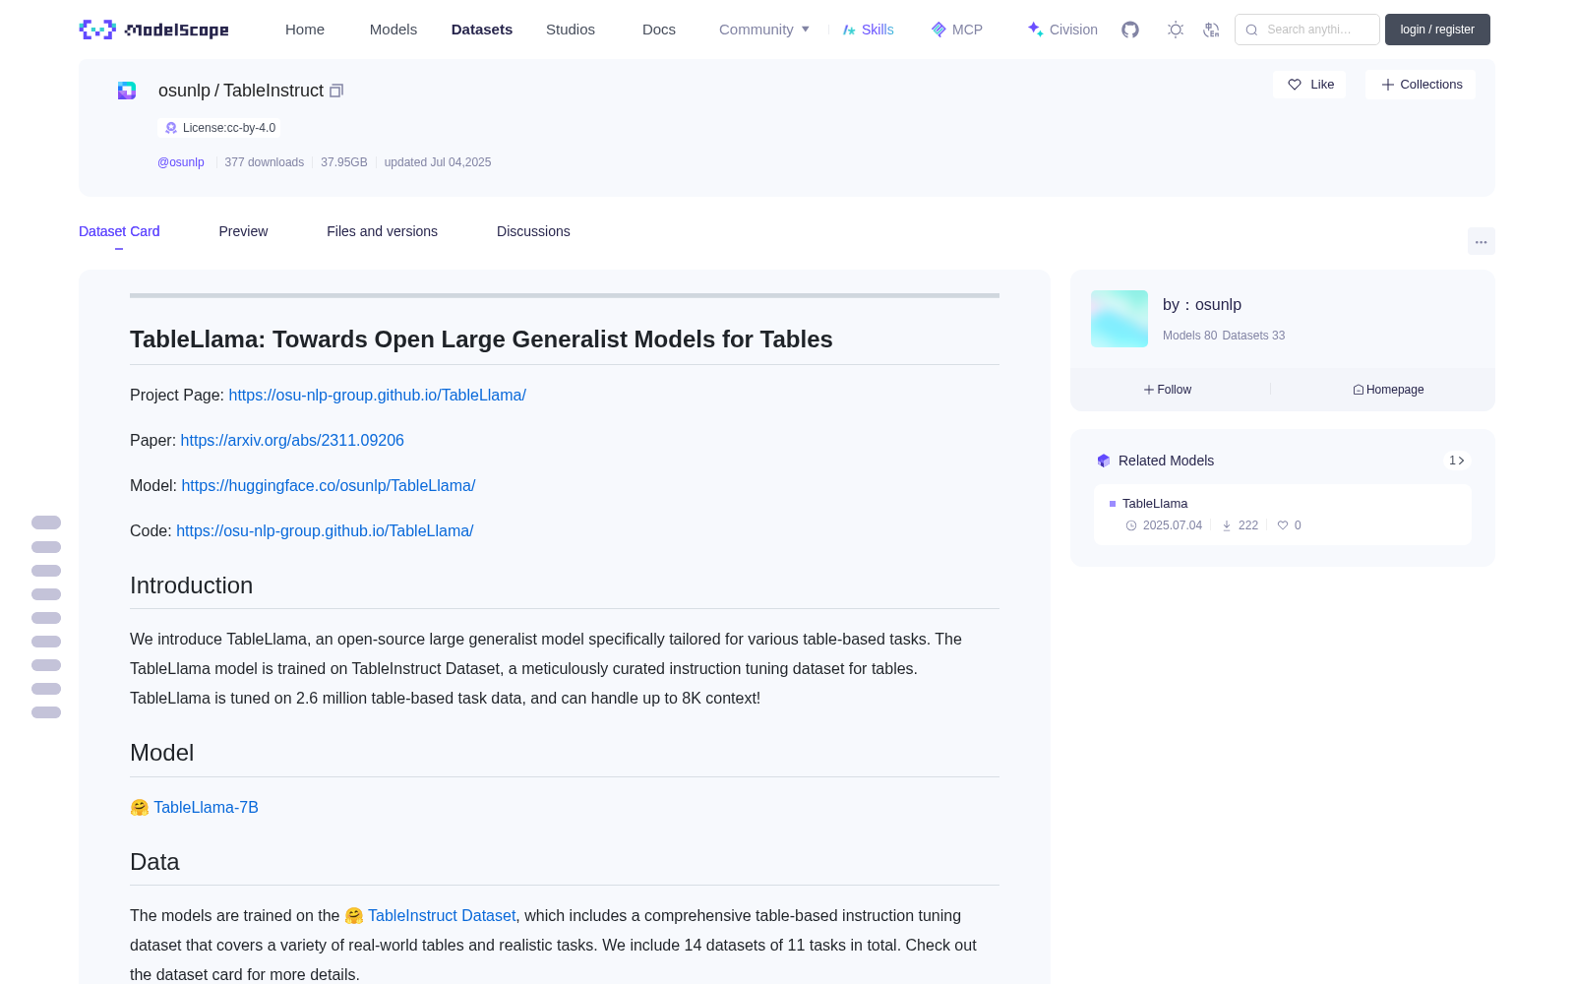Open the huggingface Model link

[329, 485]
